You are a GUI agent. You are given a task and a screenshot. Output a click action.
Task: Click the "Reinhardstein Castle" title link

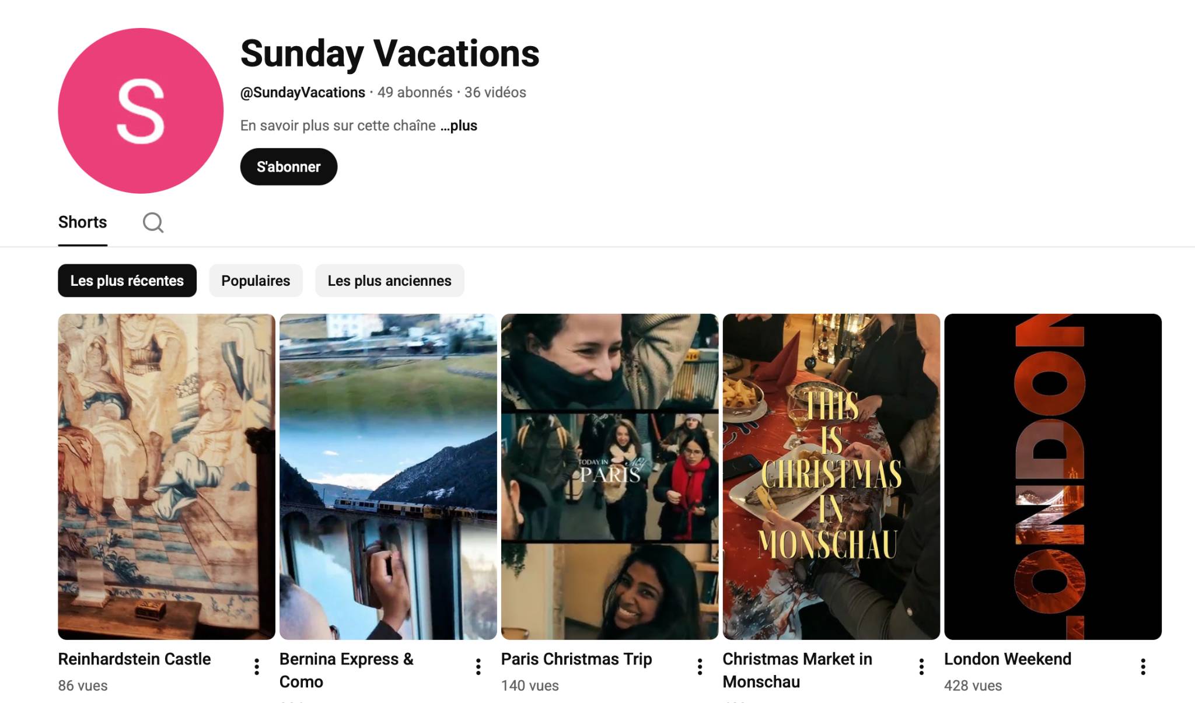(x=134, y=659)
